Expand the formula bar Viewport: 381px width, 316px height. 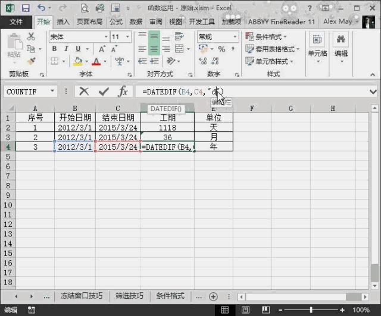pos(373,91)
